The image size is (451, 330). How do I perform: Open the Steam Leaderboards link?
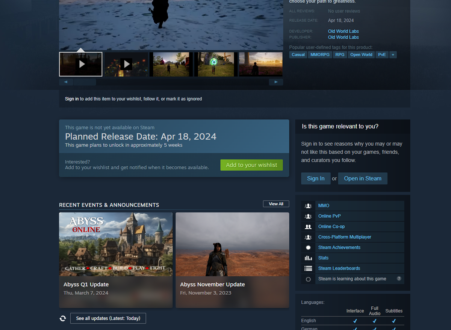click(339, 268)
